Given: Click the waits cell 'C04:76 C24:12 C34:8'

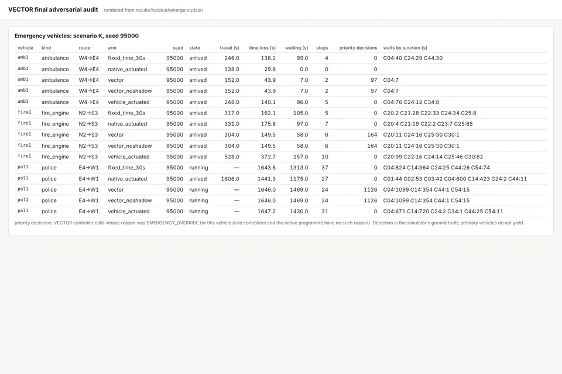Looking at the screenshot, I should (x=411, y=102).
